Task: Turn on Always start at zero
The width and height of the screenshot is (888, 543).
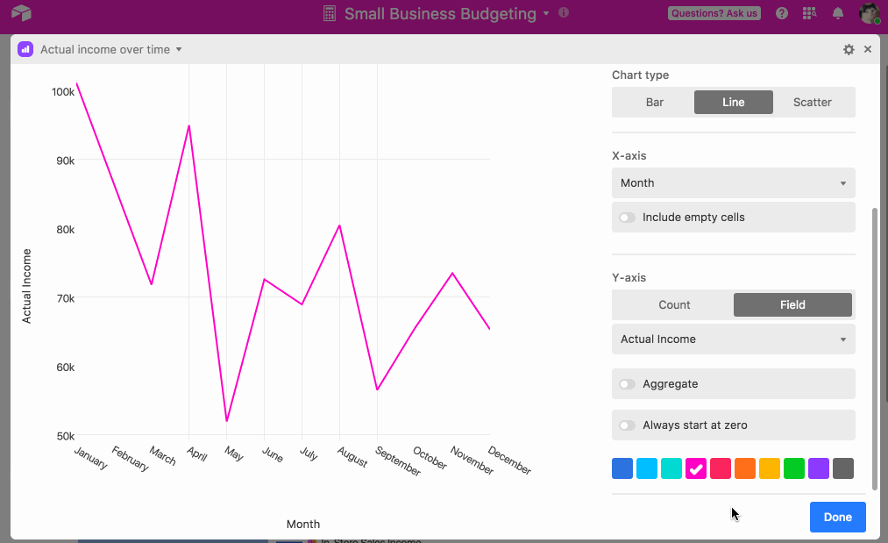Action: point(627,425)
